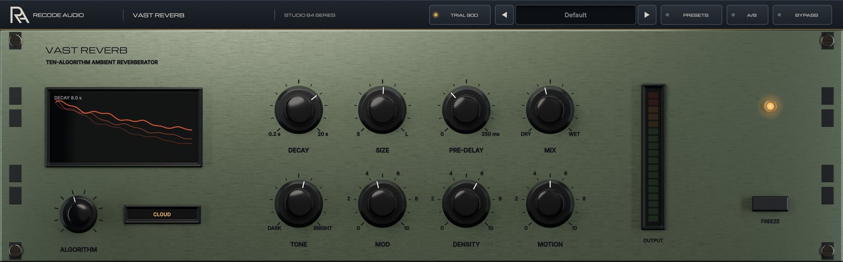
Task: Click the Density knob
Action: (x=466, y=204)
